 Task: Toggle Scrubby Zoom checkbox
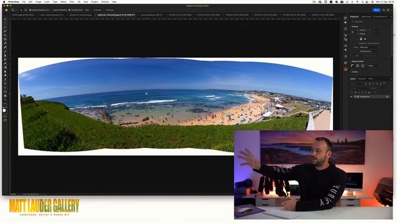pos(69,10)
